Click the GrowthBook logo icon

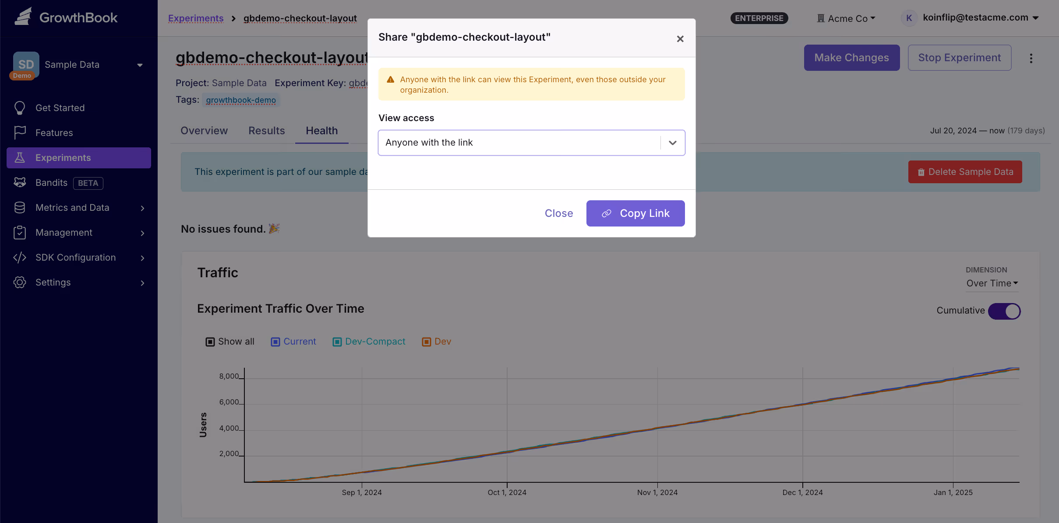23,17
